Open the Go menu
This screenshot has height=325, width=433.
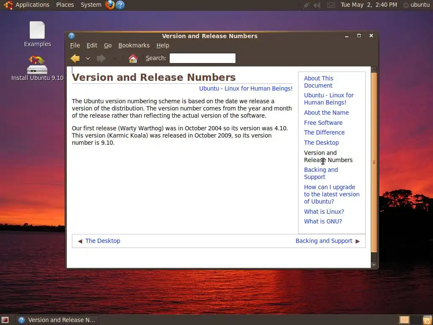pyautogui.click(x=108, y=45)
